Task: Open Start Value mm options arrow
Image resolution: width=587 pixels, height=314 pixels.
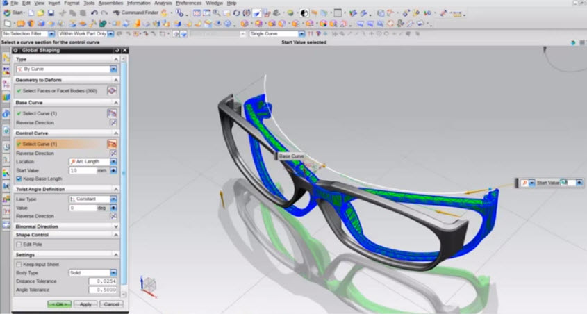Action: pos(113,170)
